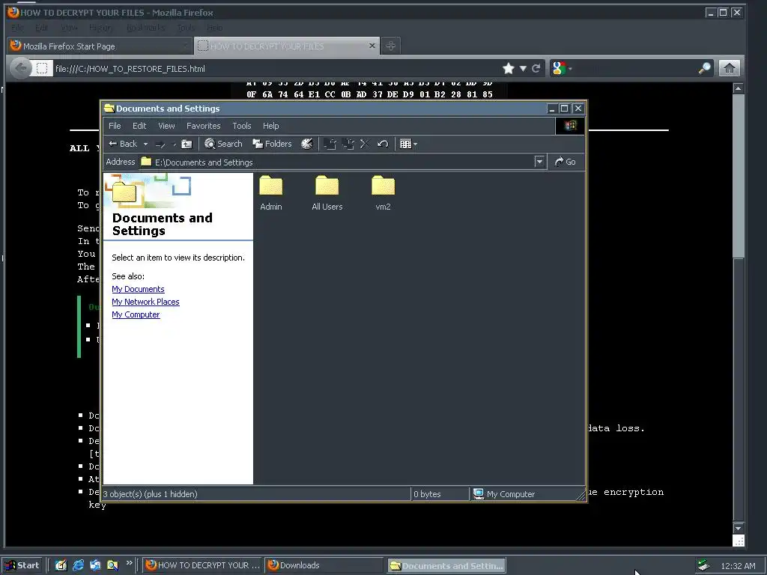Expand the Quick Launch chevron
The width and height of the screenshot is (767, 575).
(129, 563)
